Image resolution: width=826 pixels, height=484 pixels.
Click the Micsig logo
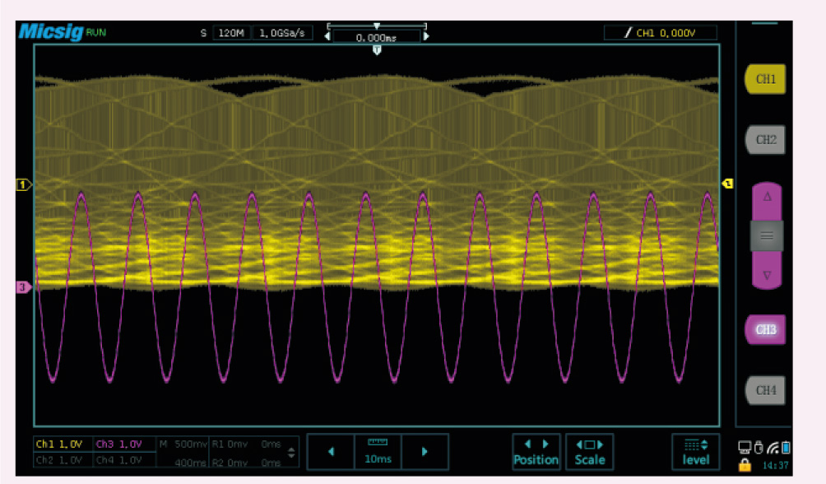49,32
